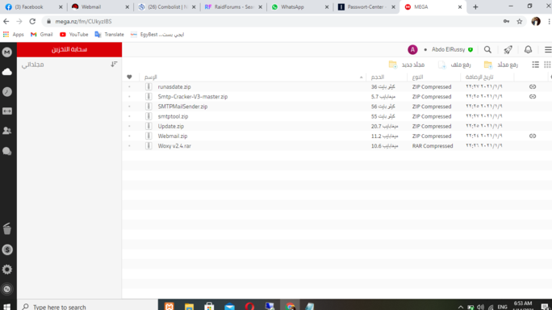Image resolution: width=552 pixels, height=310 pixels.
Task: Sort by date added column header
Action: [479, 77]
